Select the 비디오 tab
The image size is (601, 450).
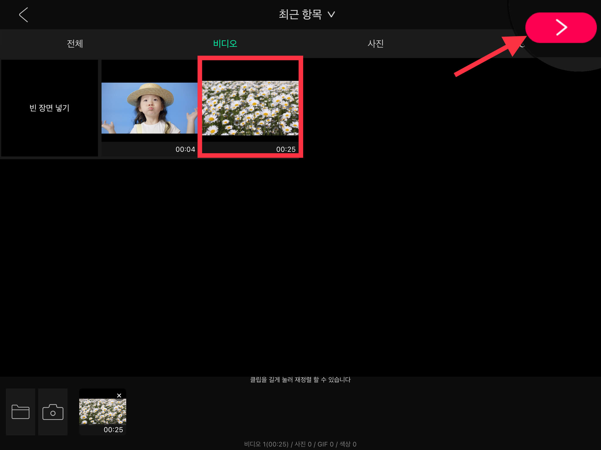click(x=225, y=44)
